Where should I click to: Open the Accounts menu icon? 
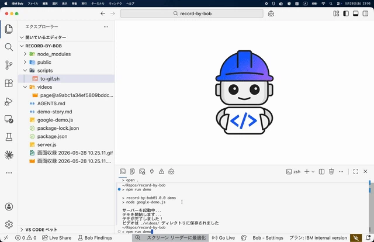pos(9,206)
